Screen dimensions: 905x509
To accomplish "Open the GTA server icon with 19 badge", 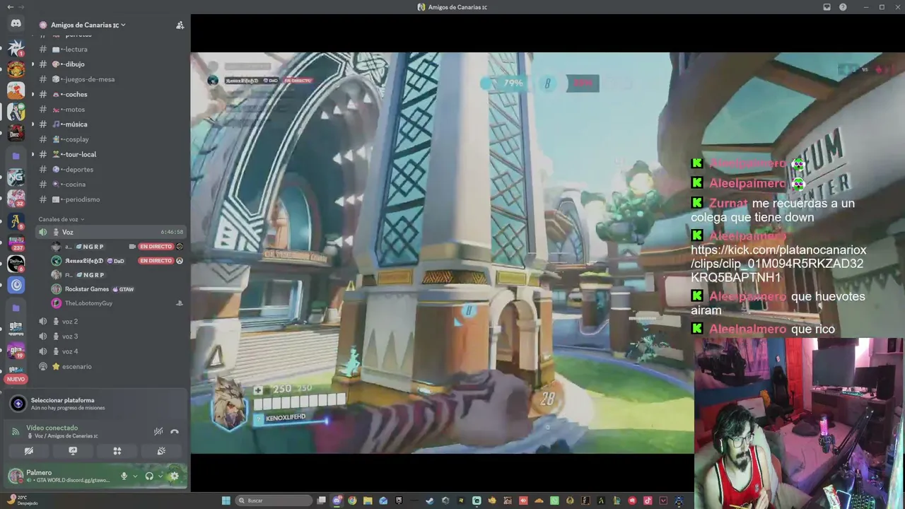I will (16, 351).
